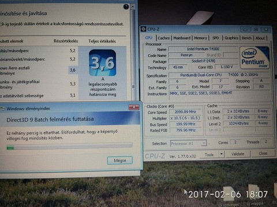
Task: Click the Multiplier value x 10.5
Action: pyautogui.click(x=185, y=118)
